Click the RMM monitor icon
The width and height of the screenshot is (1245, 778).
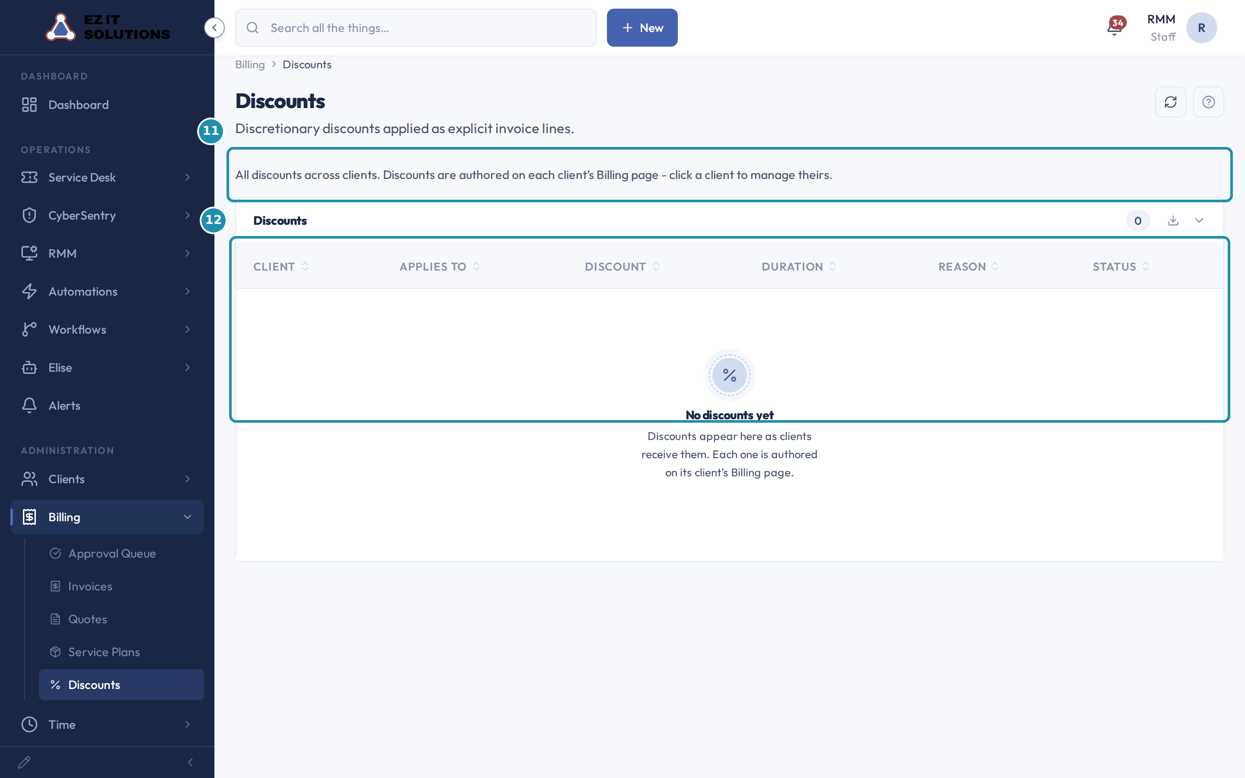[x=29, y=254]
